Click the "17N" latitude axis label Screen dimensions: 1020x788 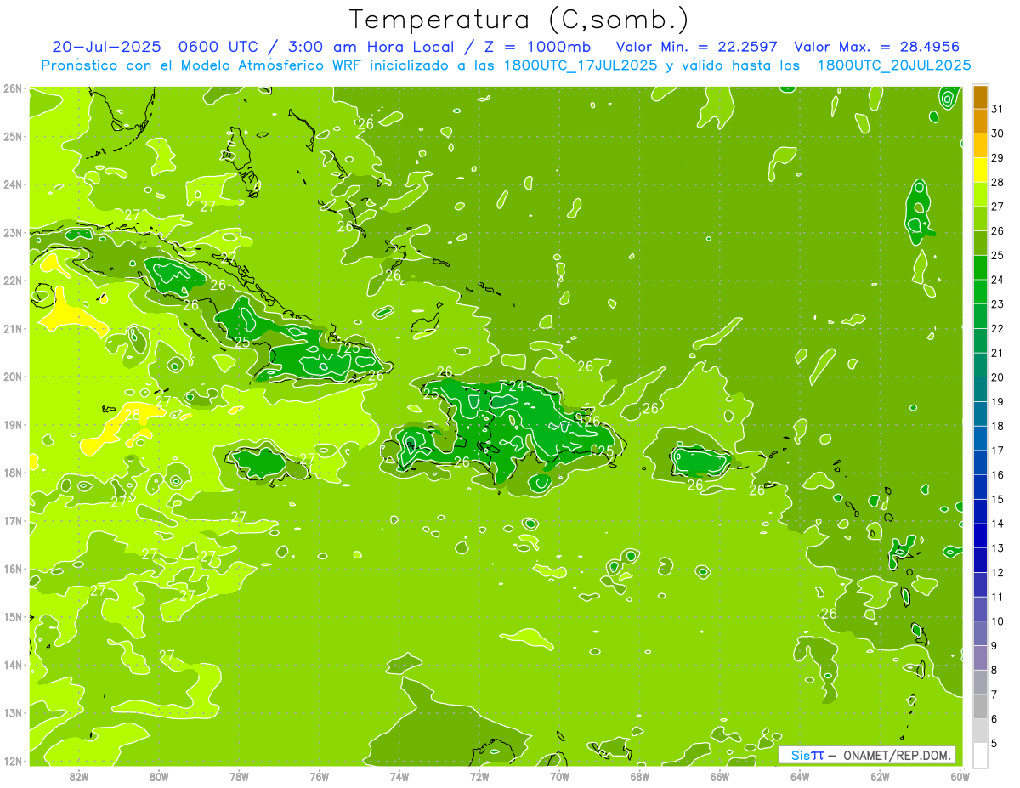(x=12, y=521)
